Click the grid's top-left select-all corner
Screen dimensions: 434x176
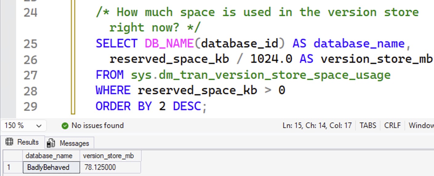pyautogui.click(x=12, y=156)
